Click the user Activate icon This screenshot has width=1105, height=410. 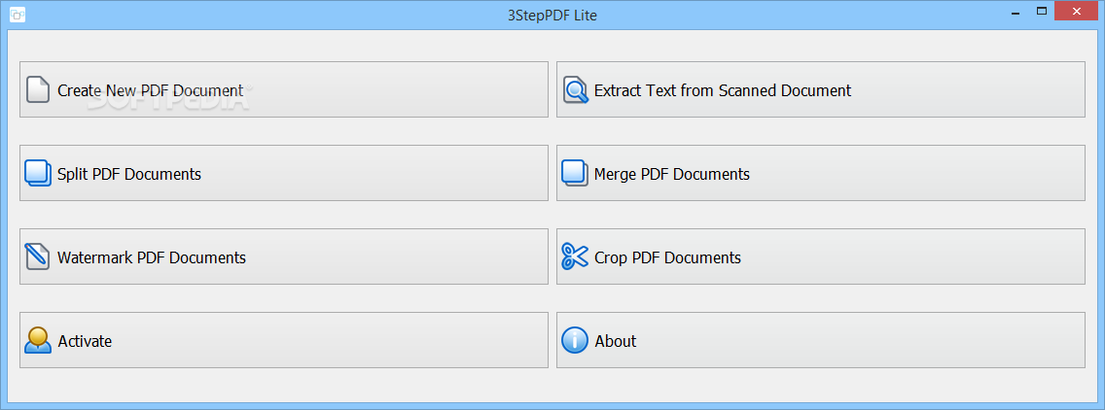pos(38,340)
